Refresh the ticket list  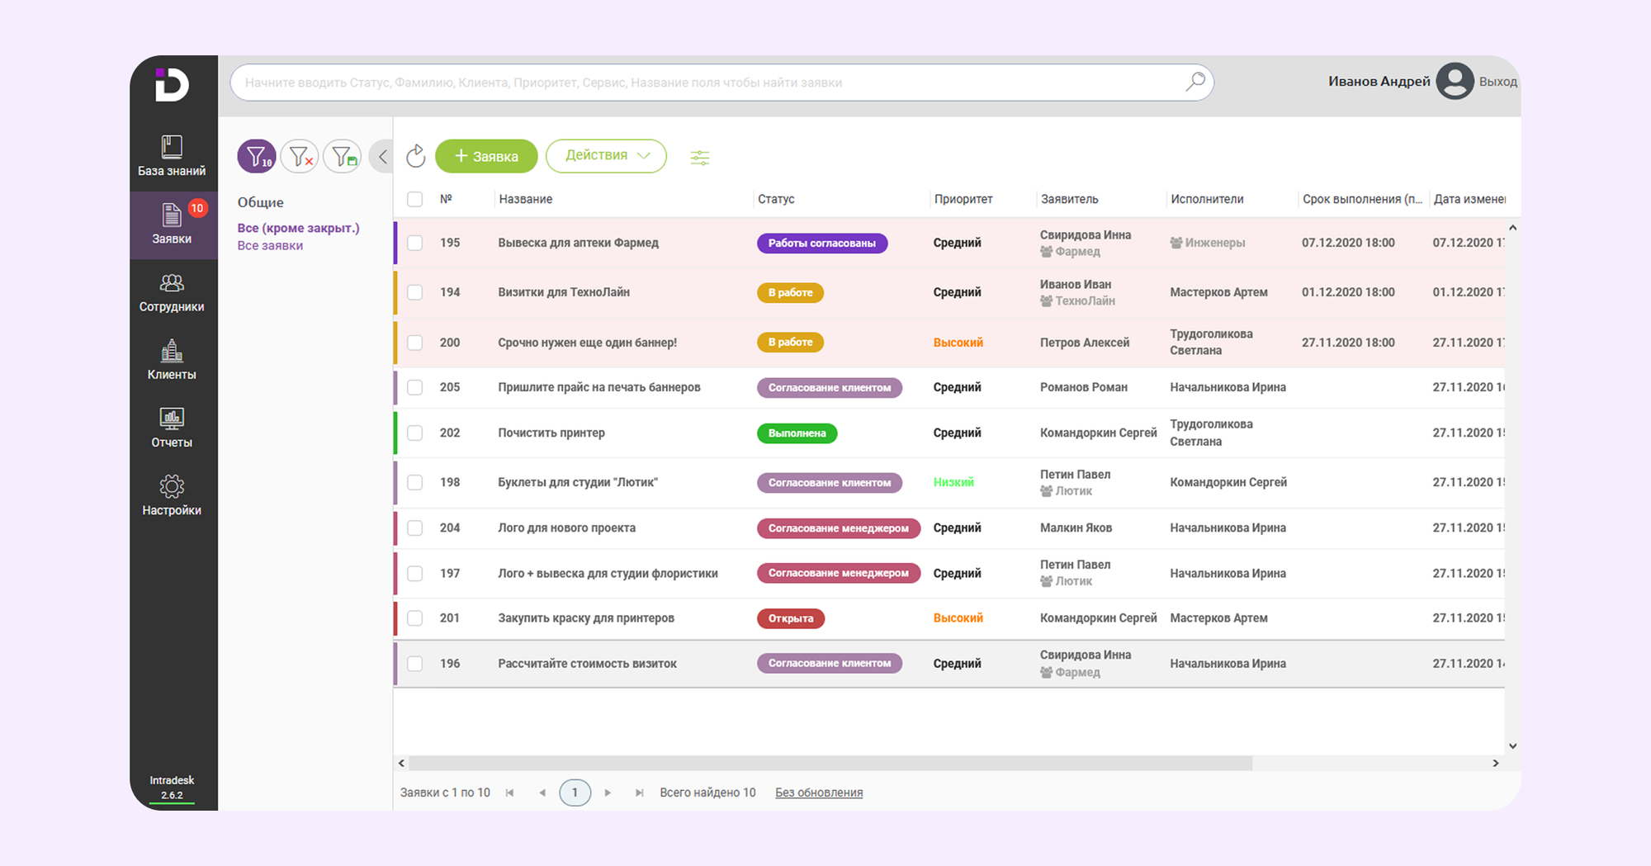coord(416,156)
